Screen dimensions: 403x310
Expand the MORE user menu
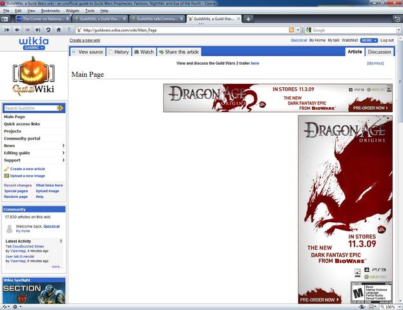369,40
